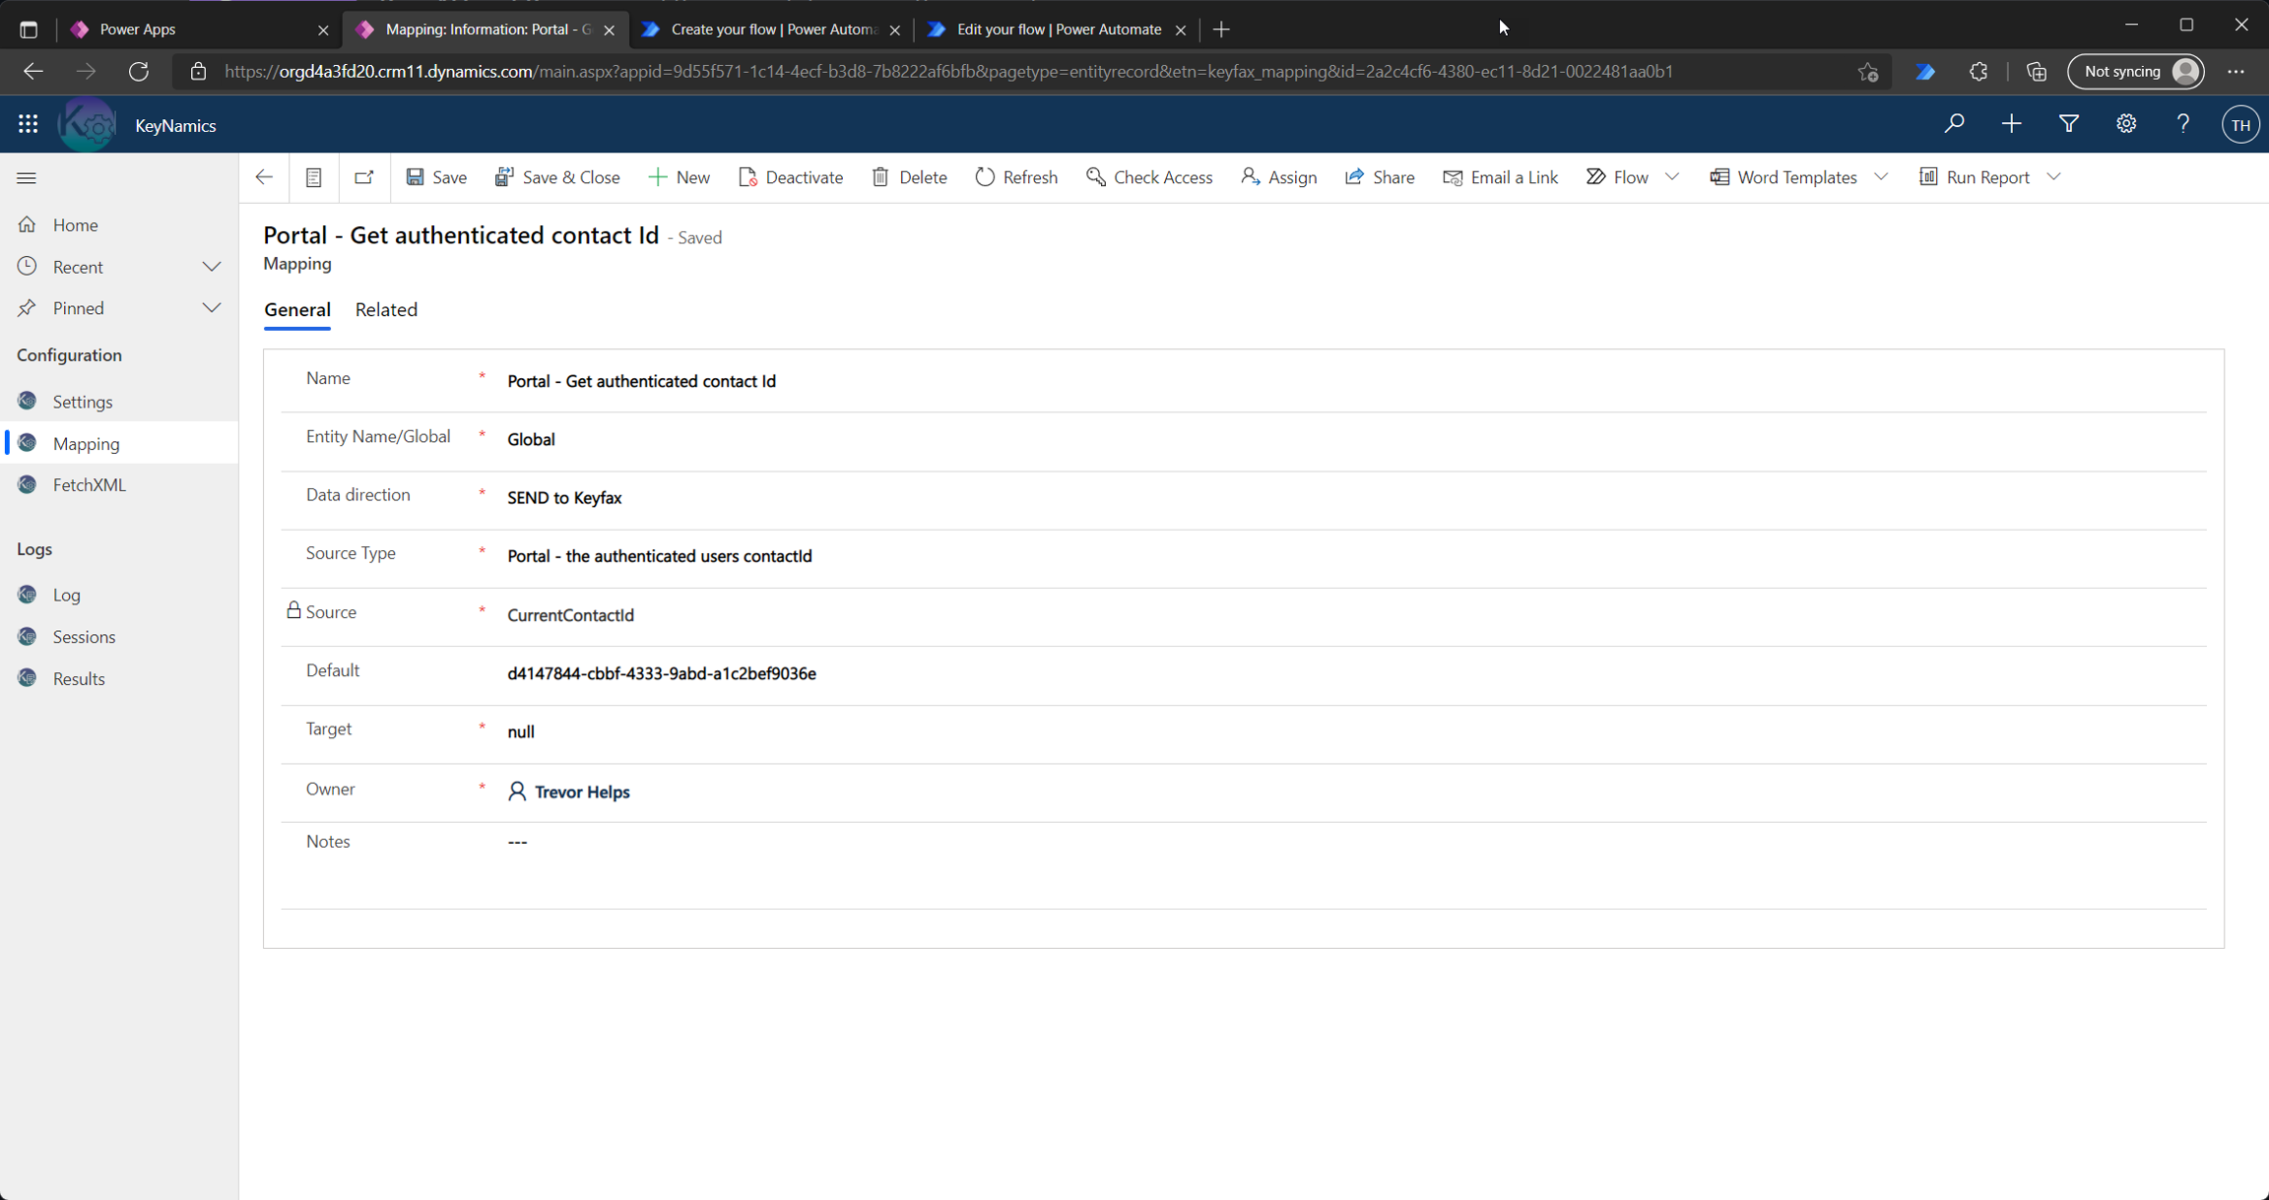Open the Word Templates dropdown arrow
Viewport: 2269px width, 1200px height.
pos(1881,177)
